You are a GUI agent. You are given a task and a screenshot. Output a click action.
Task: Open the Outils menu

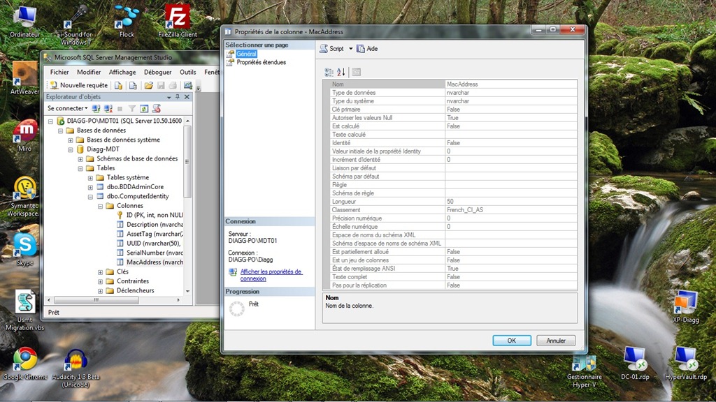[187, 72]
